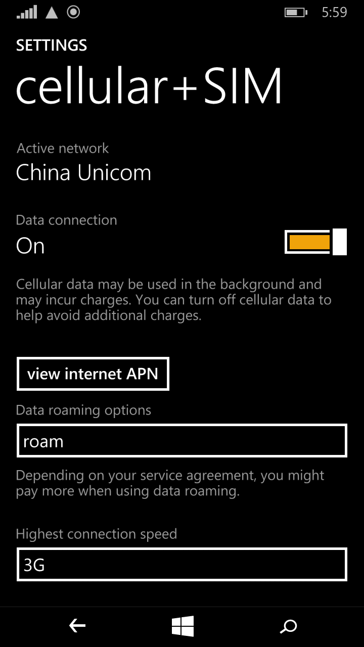
Task: Tap the SETTINGS header text
Action: point(52,45)
